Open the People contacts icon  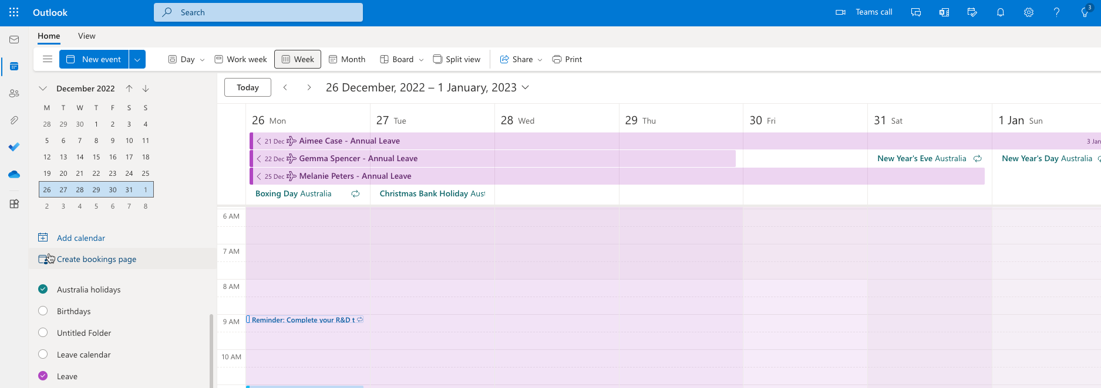[x=14, y=93]
